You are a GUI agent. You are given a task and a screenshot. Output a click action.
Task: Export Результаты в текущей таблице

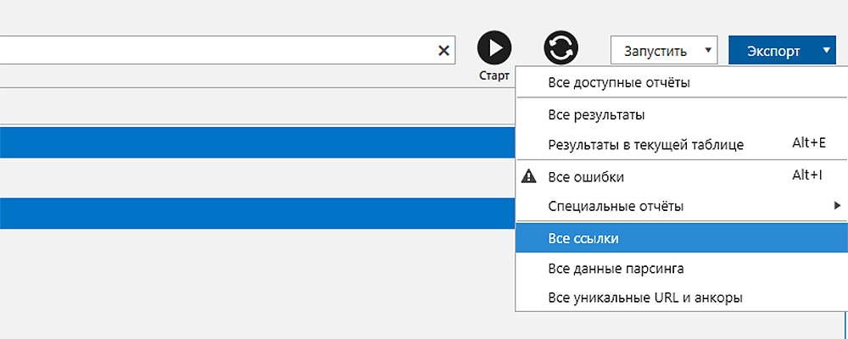point(646,144)
